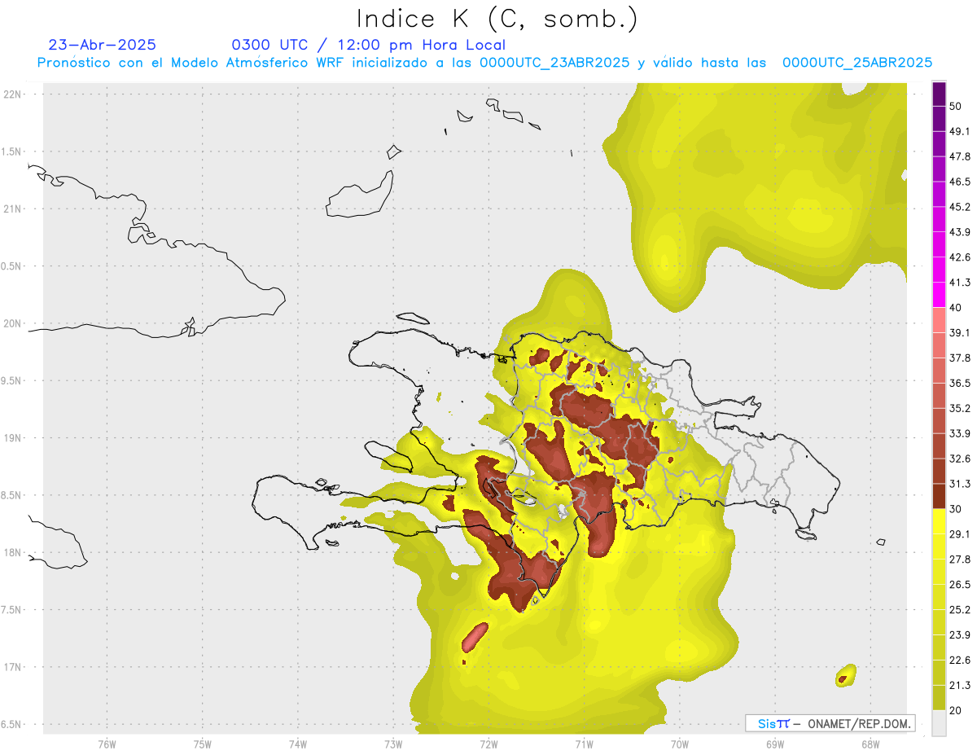
Task: Click the '22.6' colorbar value
Action: point(960,660)
